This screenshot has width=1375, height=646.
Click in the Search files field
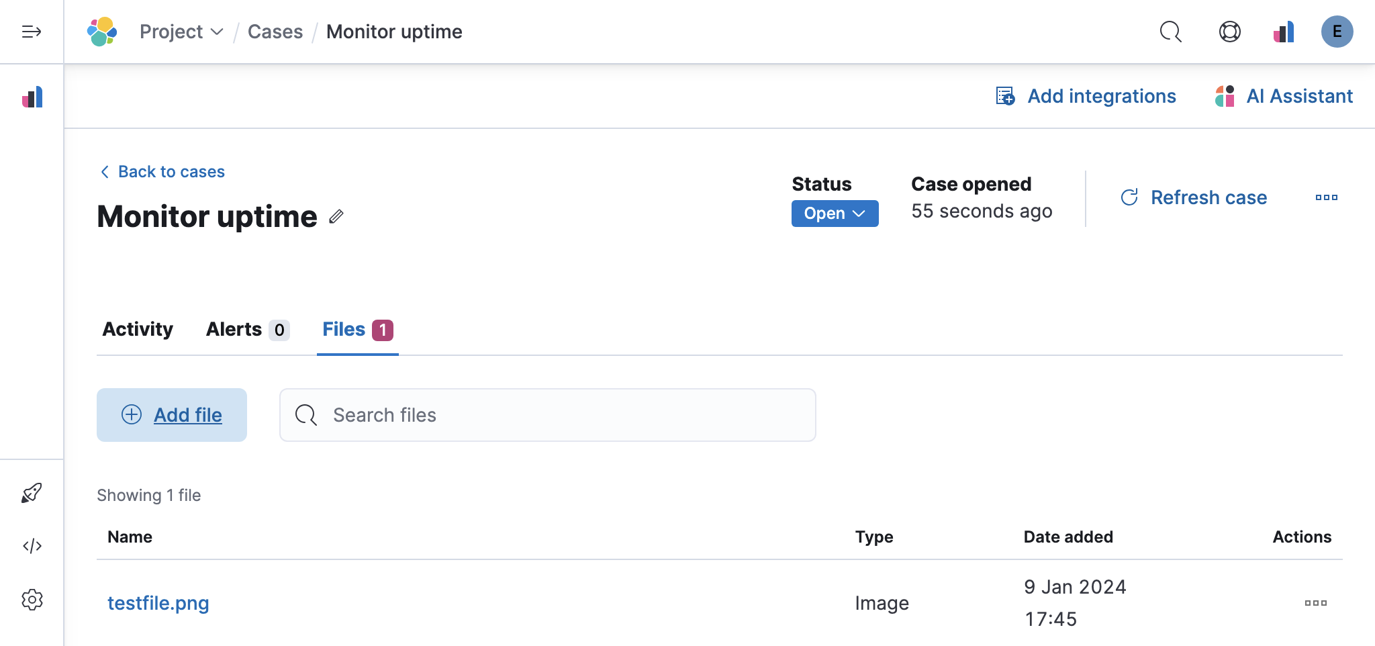click(557, 415)
